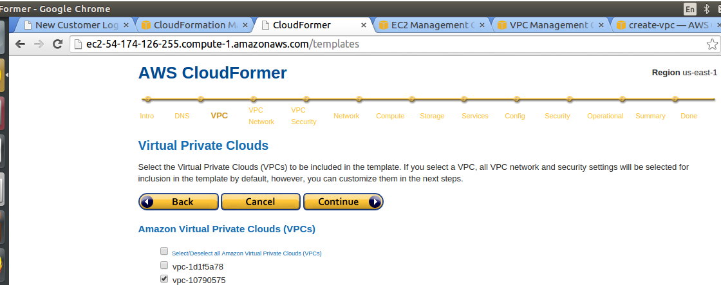
Task: Click the browser forward arrow icon
Action: tap(39, 44)
